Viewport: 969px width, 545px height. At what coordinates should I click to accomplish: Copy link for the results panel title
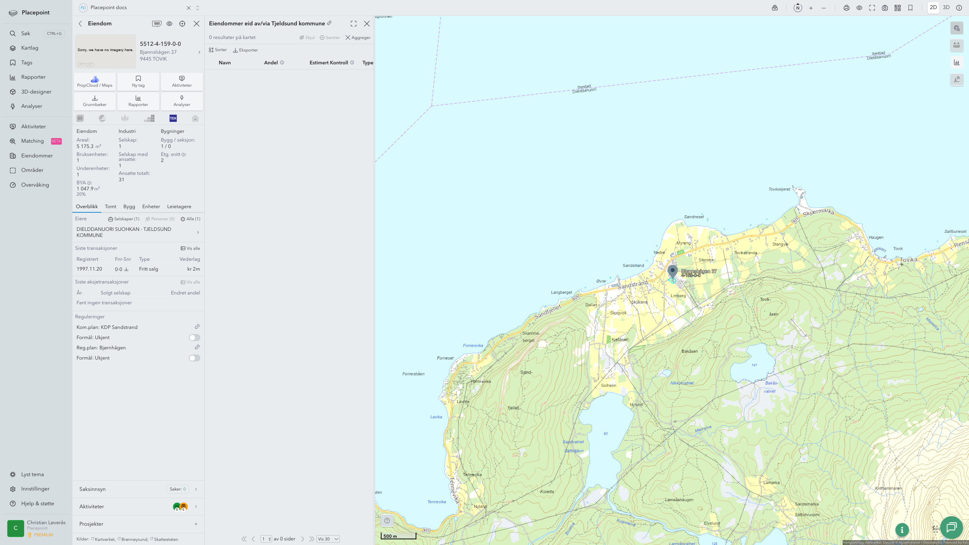tap(329, 23)
